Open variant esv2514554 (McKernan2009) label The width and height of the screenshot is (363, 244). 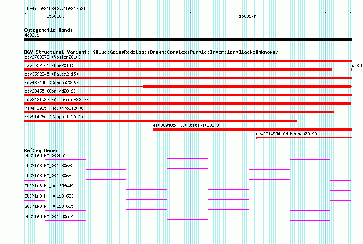pos(286,134)
